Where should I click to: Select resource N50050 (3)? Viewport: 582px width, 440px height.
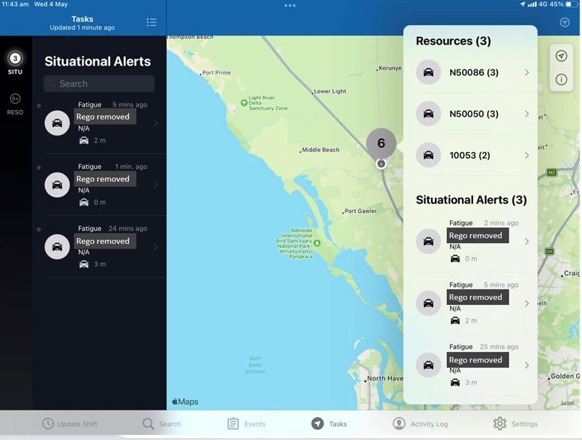coord(471,114)
